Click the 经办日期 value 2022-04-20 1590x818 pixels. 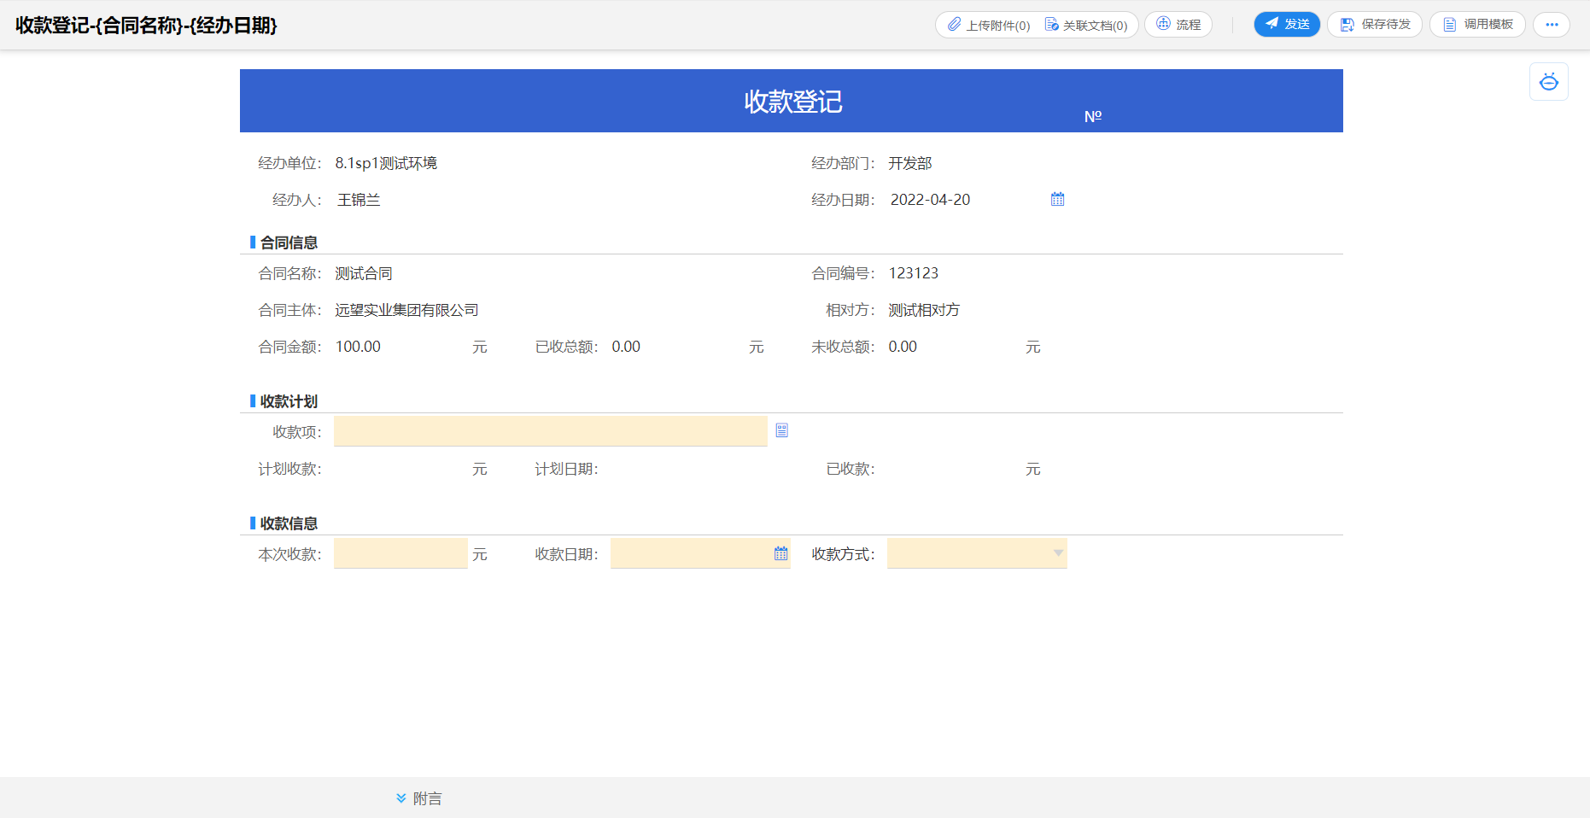point(930,200)
